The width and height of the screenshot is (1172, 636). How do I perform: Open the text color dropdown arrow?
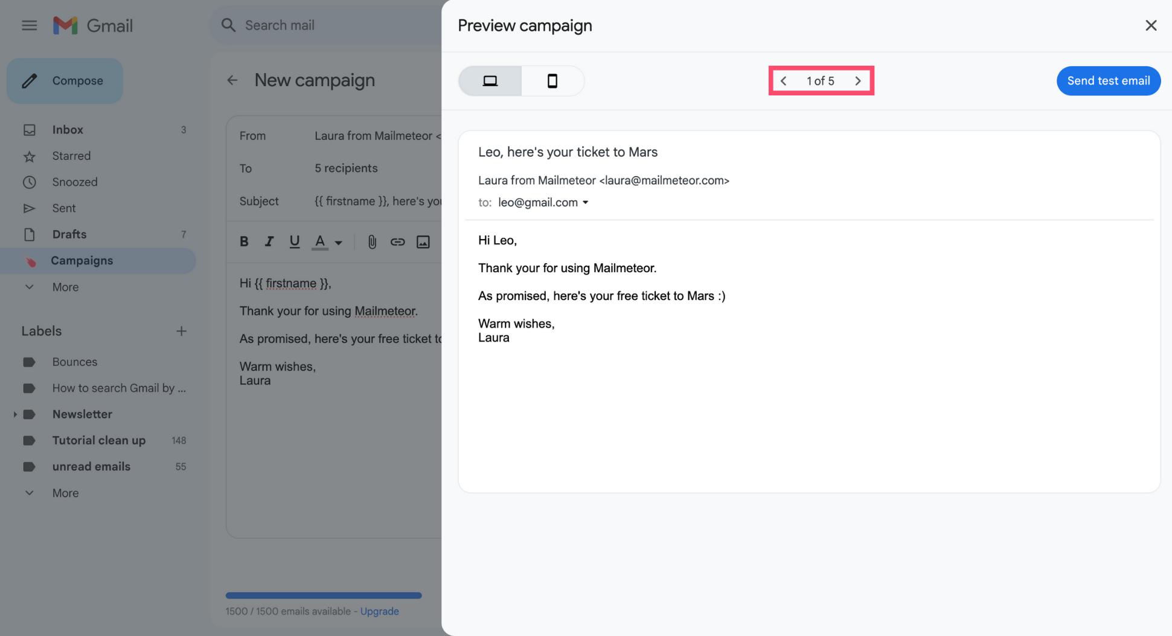click(x=339, y=243)
